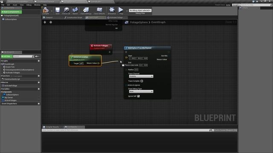Click the Radius value field on trace node
The width and height of the screenshot is (273, 153).
point(136,70)
